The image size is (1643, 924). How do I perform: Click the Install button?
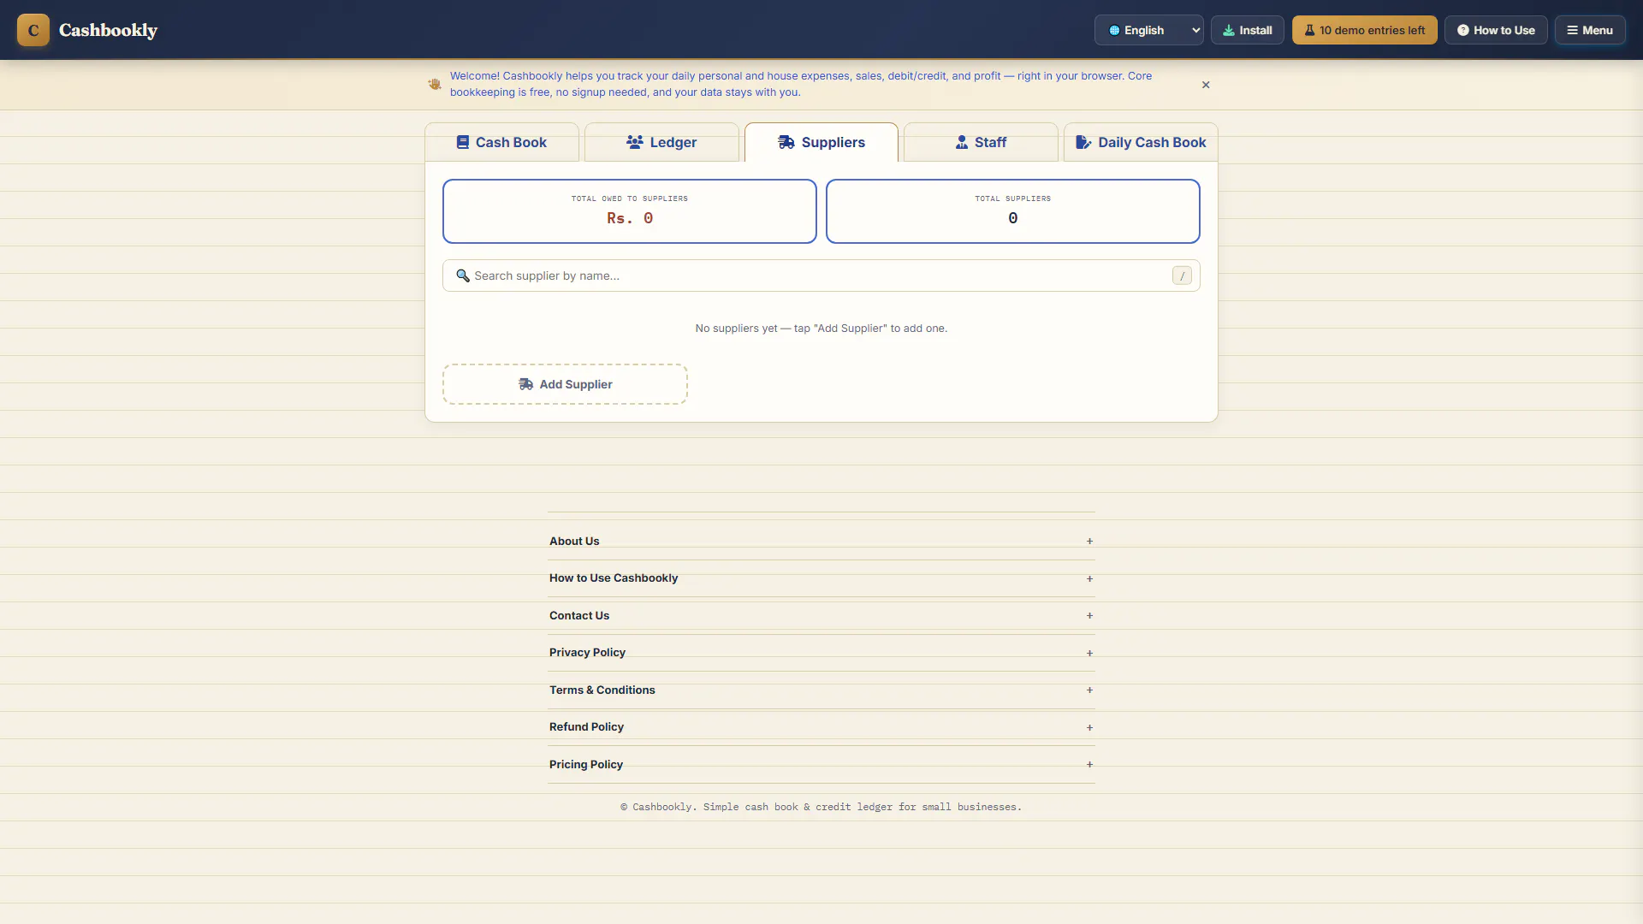1247,30
